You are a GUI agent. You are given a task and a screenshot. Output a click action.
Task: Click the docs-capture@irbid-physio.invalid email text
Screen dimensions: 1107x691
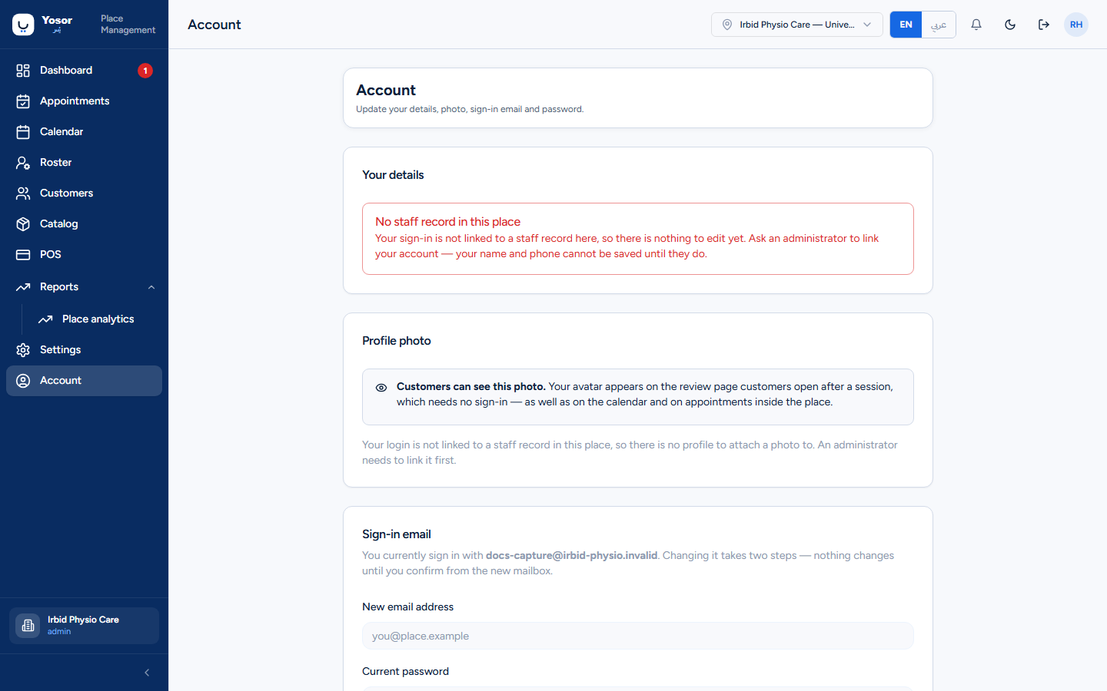[x=572, y=556]
